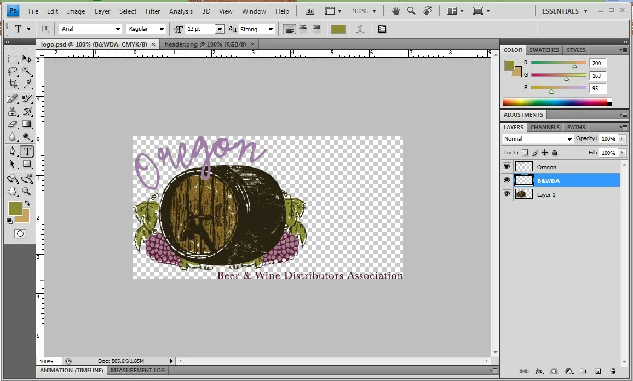Hide the Oregon layer
This screenshot has width=633, height=381.
507,166
